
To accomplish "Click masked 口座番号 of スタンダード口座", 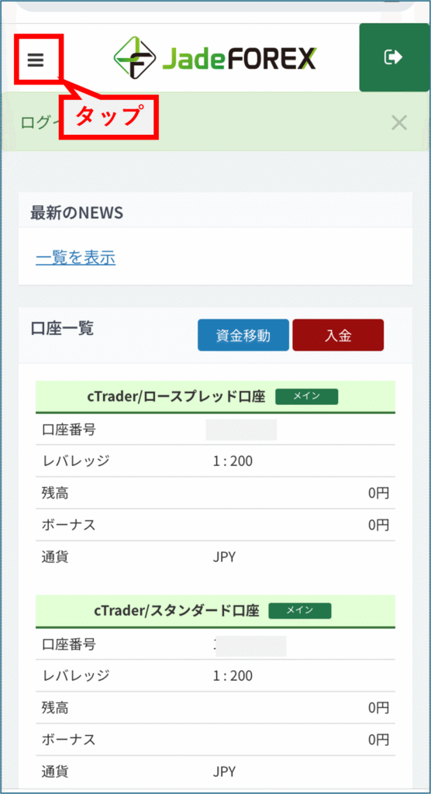I will [250, 646].
